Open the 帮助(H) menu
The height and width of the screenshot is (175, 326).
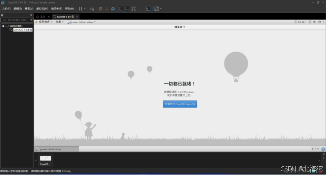click(x=69, y=9)
